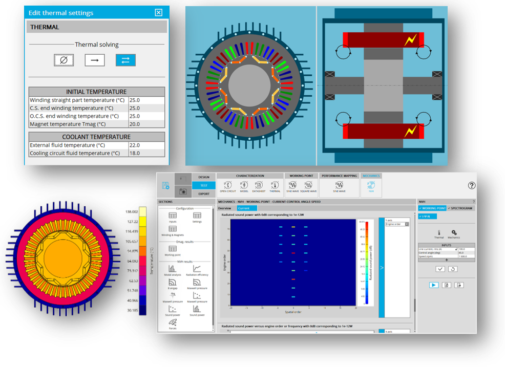
Task: Open the Sound power bar chart results
Action: coord(197,311)
